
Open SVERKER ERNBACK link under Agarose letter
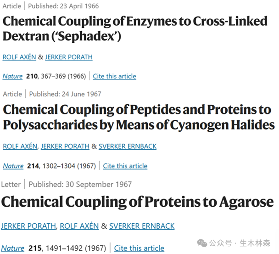pyautogui.click(x=142, y=226)
